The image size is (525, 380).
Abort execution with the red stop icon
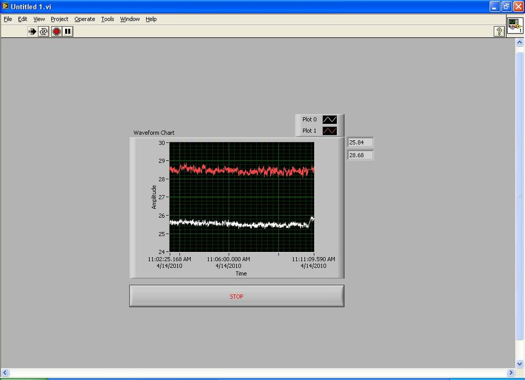click(x=57, y=31)
